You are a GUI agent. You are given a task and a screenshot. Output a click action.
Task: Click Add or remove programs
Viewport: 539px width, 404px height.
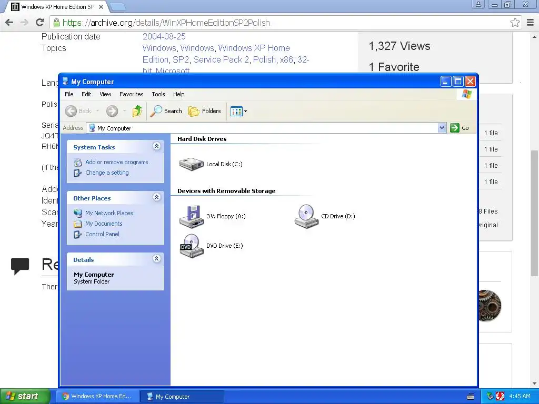(116, 162)
